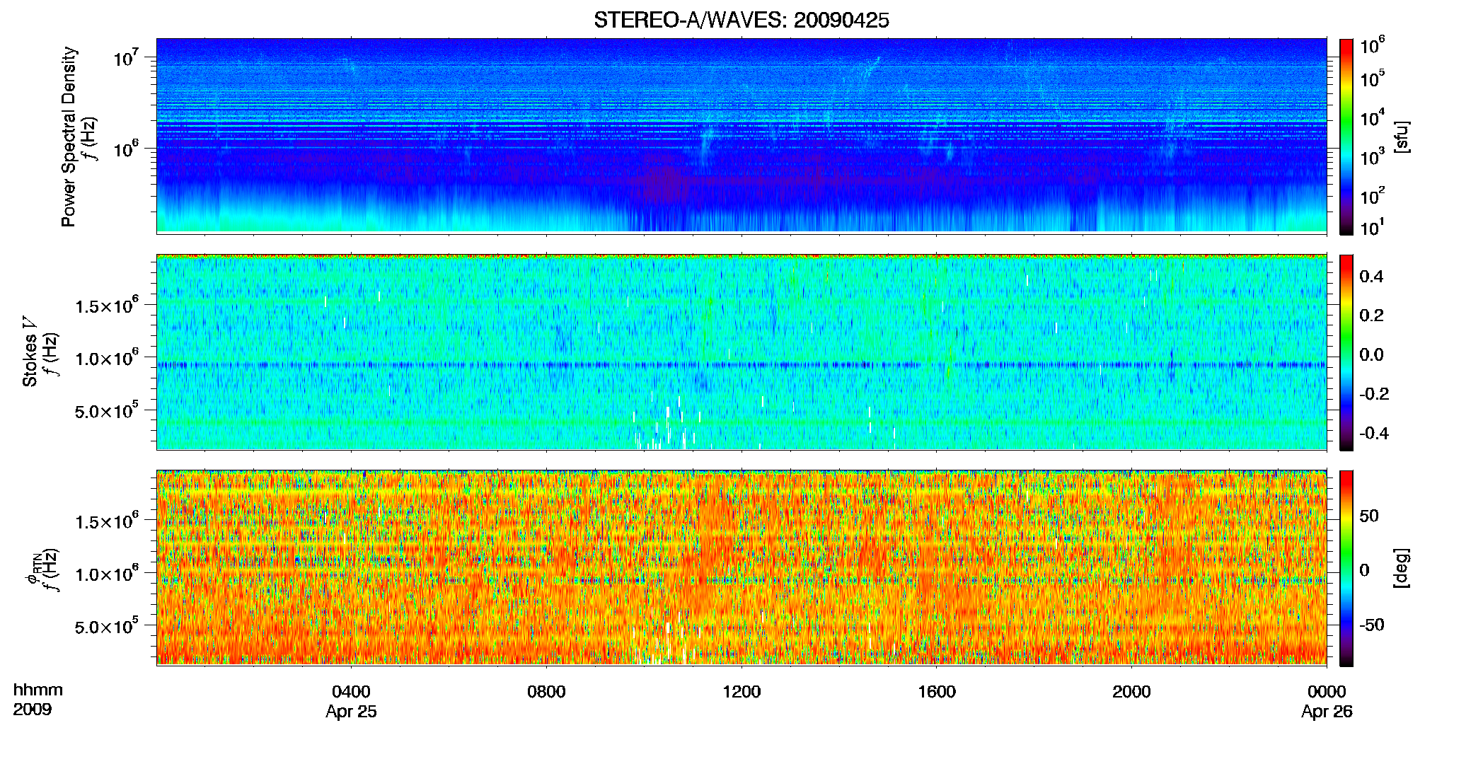The height and width of the screenshot is (764, 1483).
Task: Click the plot title STEREO-A/WAVES: 20090425
Action: (741, 21)
